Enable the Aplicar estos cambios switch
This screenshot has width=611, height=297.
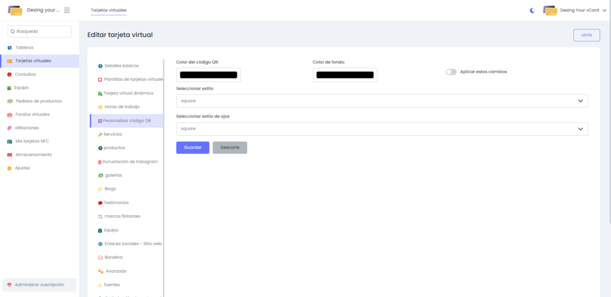tap(450, 71)
